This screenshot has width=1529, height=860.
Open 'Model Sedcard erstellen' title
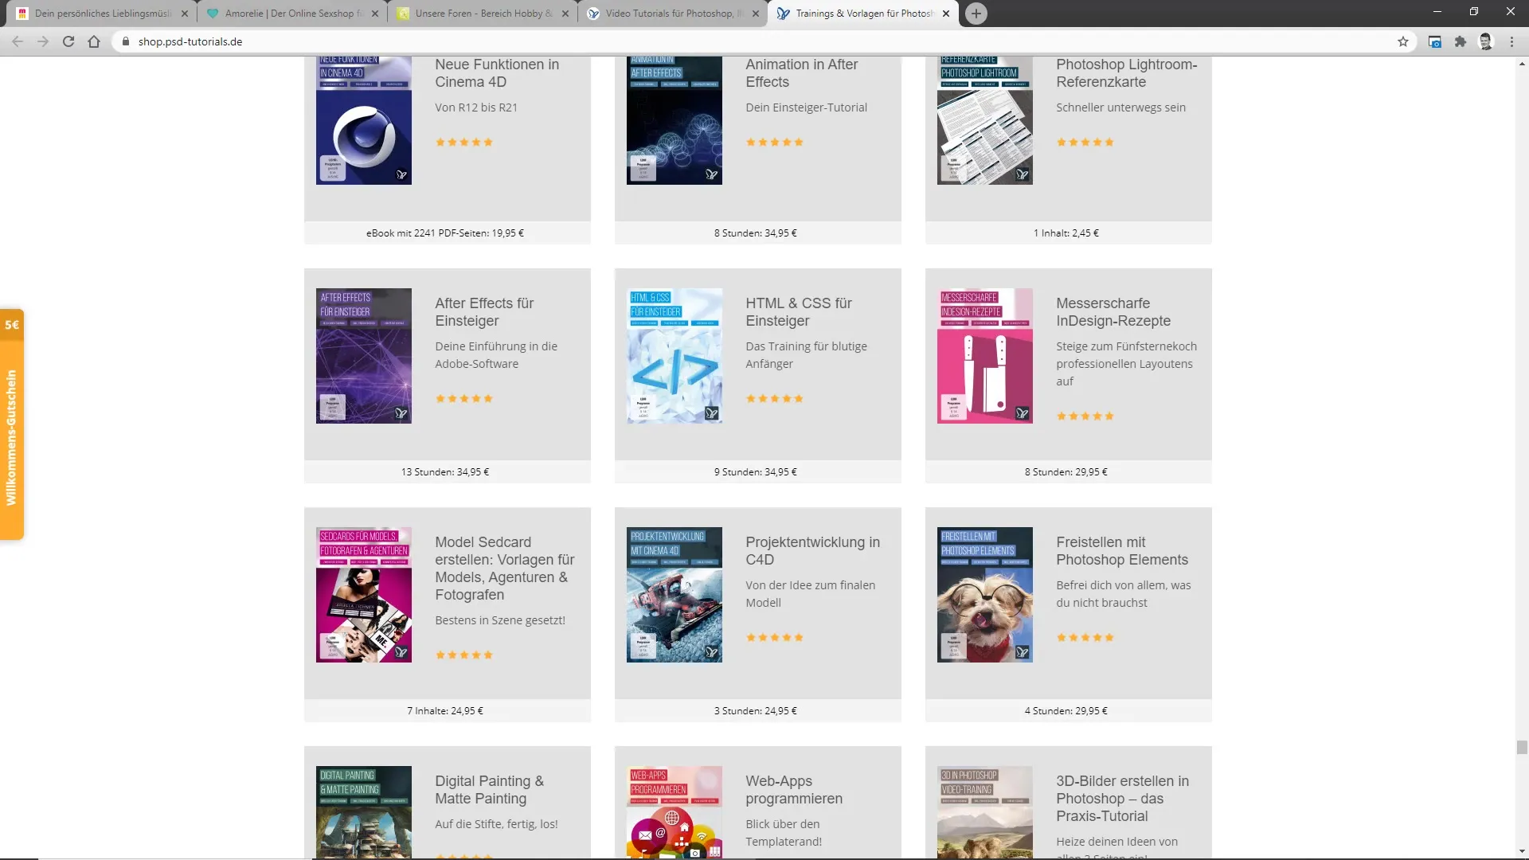504,569
